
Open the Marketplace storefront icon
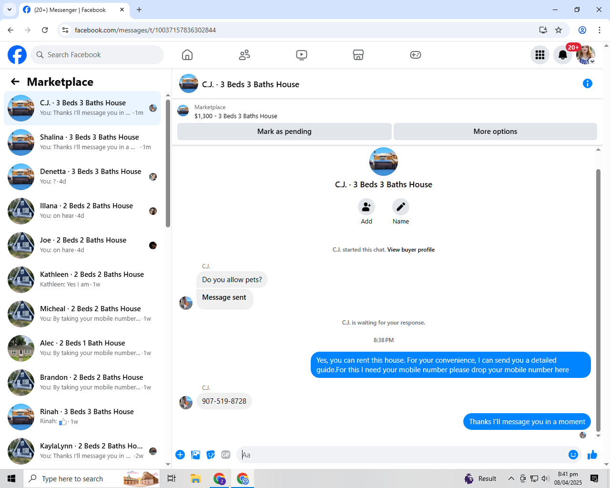click(358, 55)
